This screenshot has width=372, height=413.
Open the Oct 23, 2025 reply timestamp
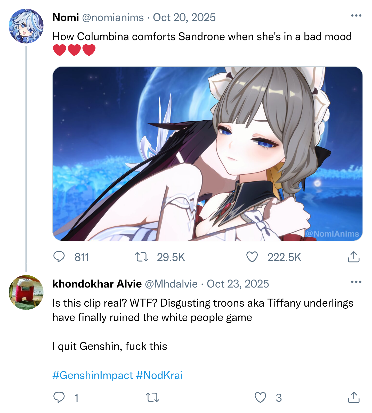238,284
